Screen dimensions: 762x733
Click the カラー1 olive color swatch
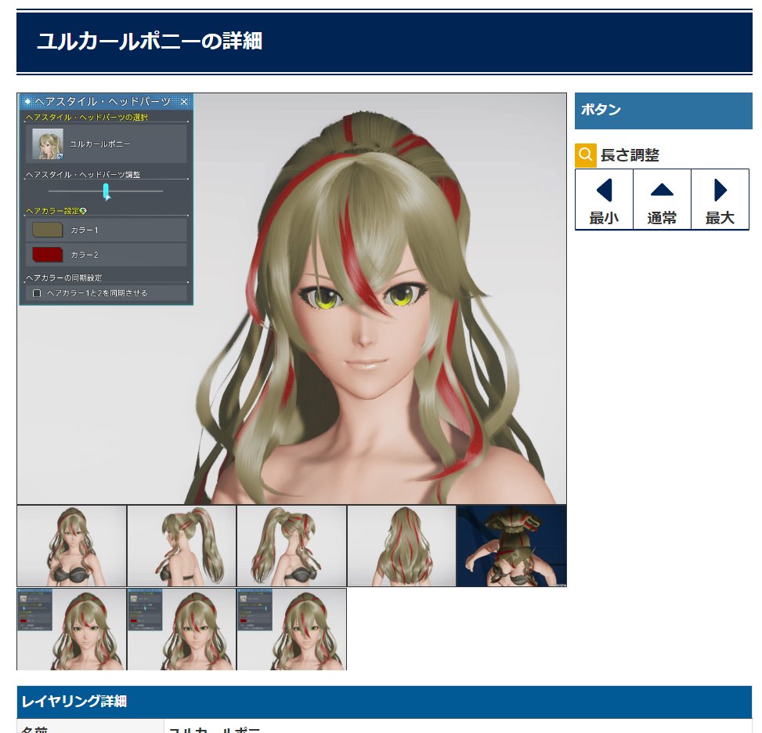[46, 230]
